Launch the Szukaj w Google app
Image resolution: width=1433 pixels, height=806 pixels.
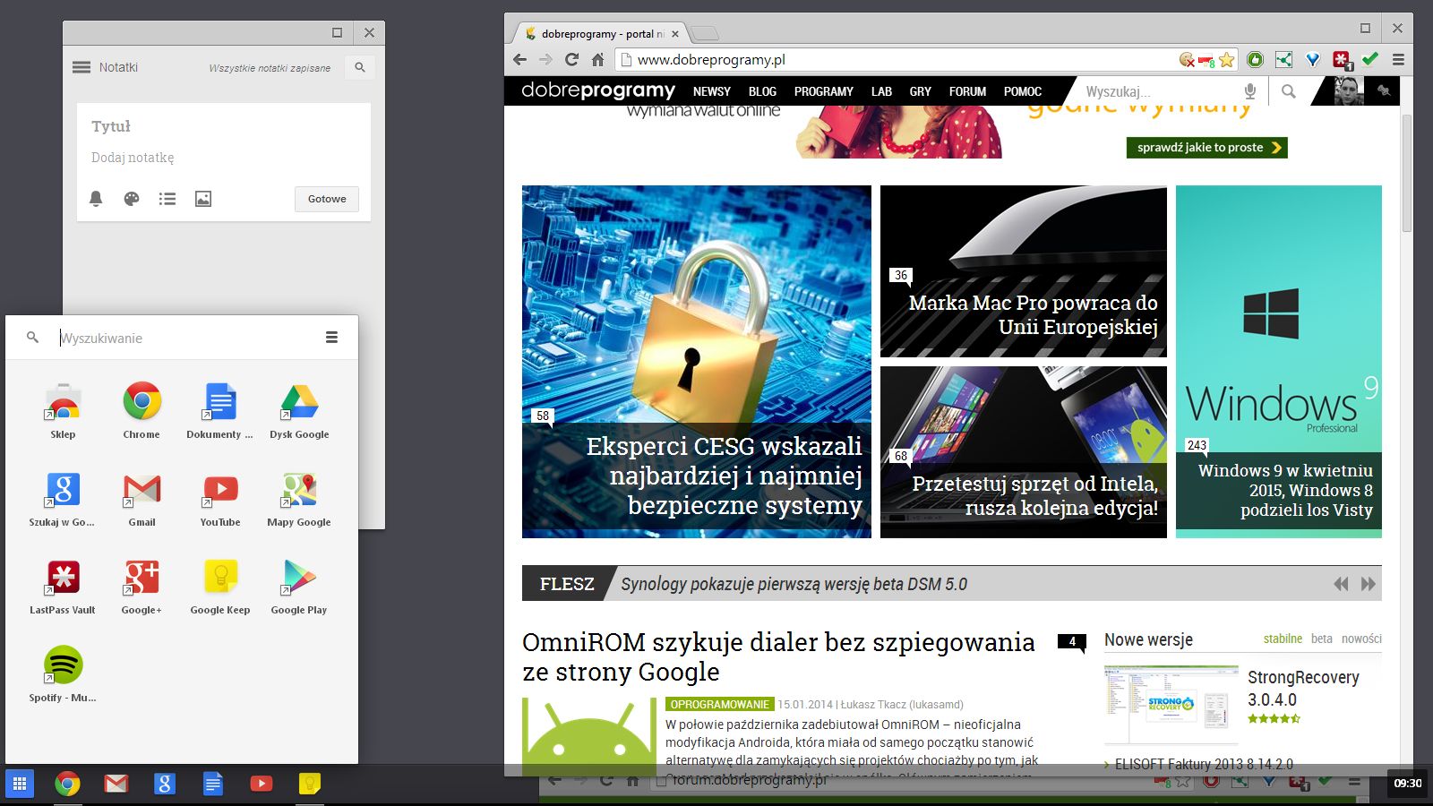pos(63,499)
